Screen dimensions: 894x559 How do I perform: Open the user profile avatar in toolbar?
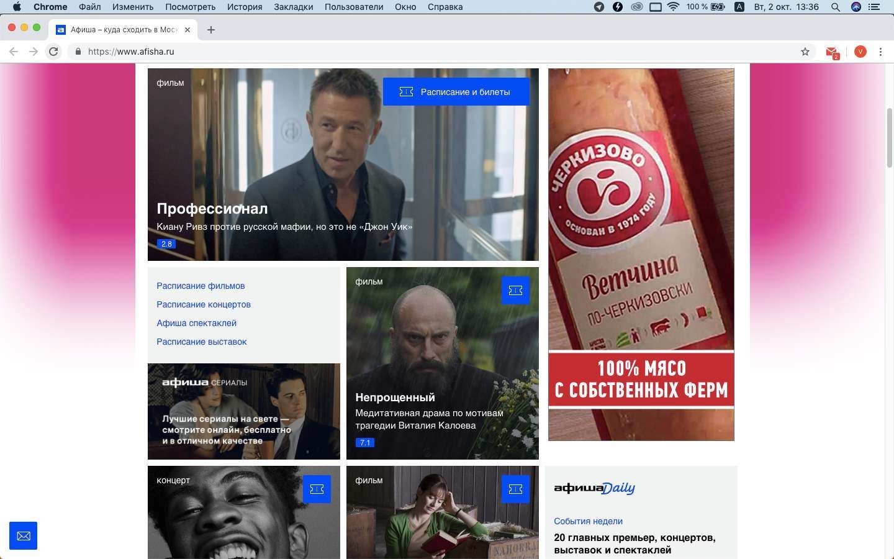pyautogui.click(x=860, y=52)
